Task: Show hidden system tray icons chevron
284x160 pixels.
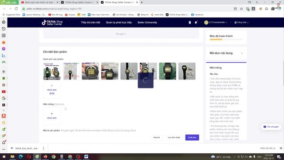Action: tap(234, 156)
